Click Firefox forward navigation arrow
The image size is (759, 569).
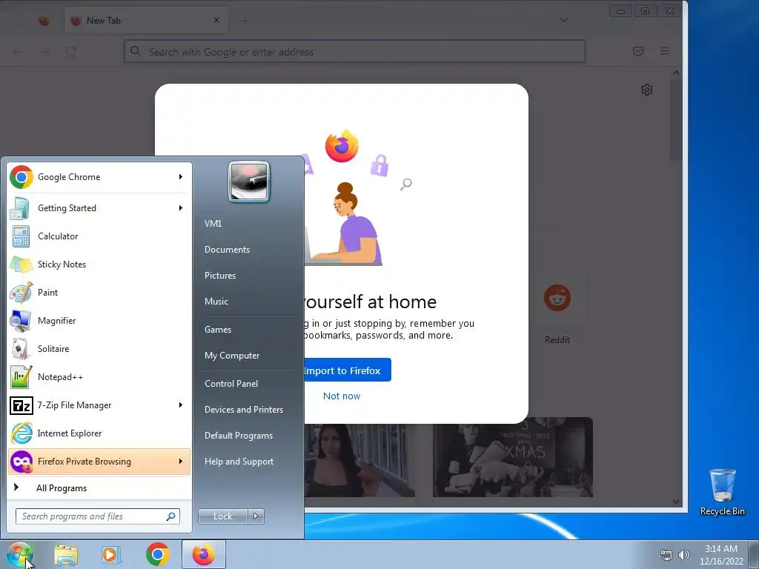[44, 51]
